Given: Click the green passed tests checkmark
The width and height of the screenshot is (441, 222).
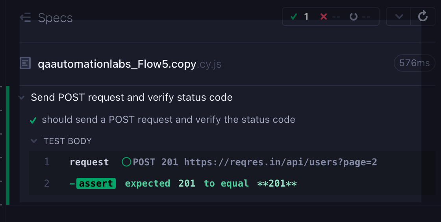Looking at the screenshot, I should click(x=294, y=17).
